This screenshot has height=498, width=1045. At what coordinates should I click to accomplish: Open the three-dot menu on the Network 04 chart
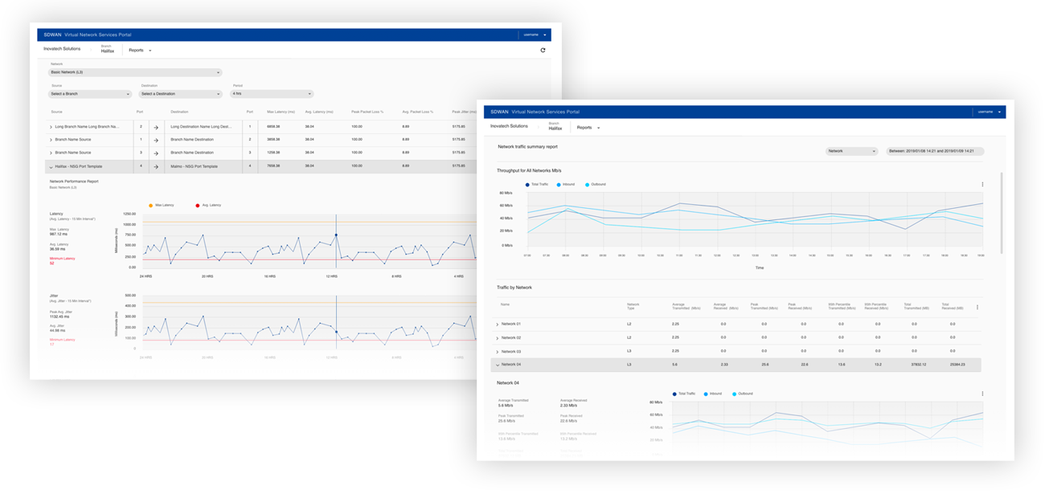point(982,394)
